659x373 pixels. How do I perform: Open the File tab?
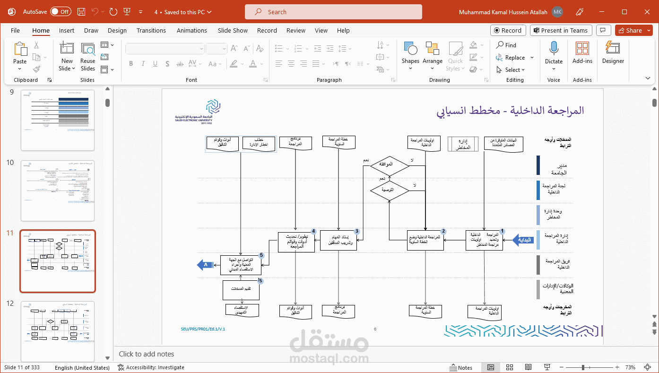[x=15, y=30]
